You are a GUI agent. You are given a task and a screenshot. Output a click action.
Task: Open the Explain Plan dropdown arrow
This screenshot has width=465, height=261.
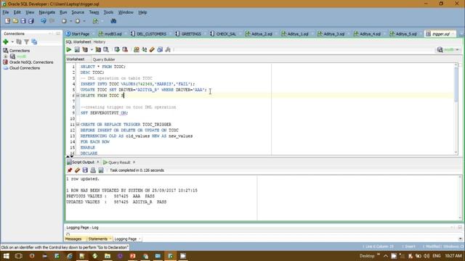(x=92, y=50)
